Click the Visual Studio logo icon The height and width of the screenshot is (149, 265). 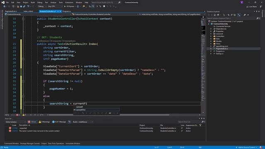click(3, 2)
